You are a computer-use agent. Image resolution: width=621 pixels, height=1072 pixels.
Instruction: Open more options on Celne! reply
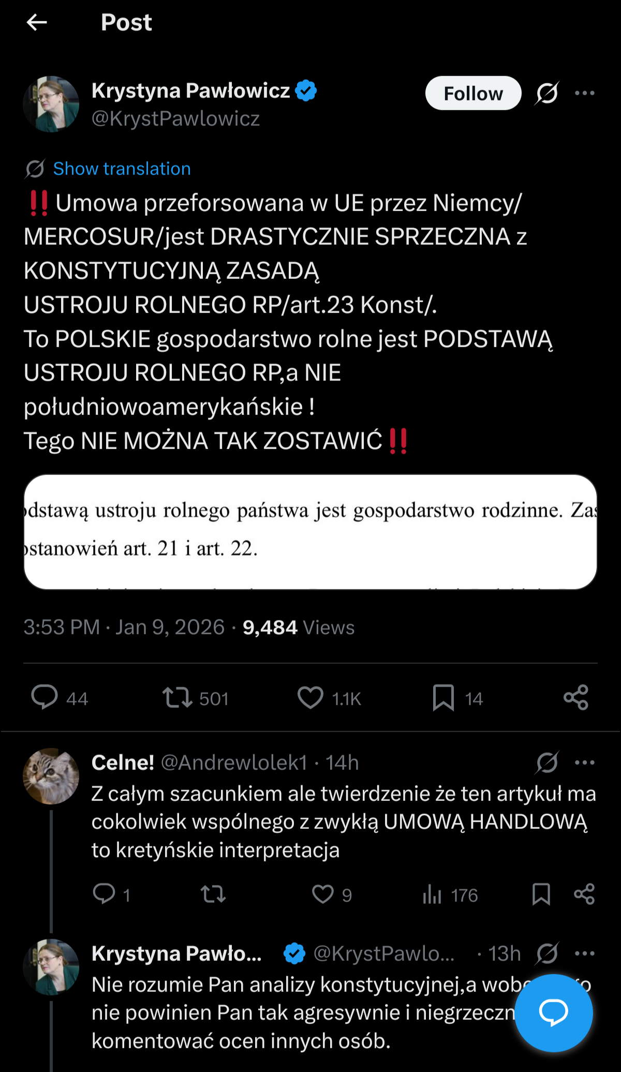click(585, 762)
